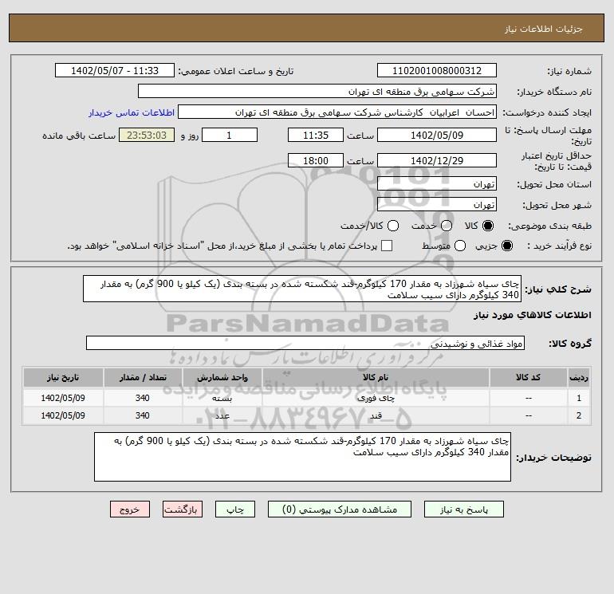Click the بازگشت back button
Screen dimensions: 614x594
point(183,509)
